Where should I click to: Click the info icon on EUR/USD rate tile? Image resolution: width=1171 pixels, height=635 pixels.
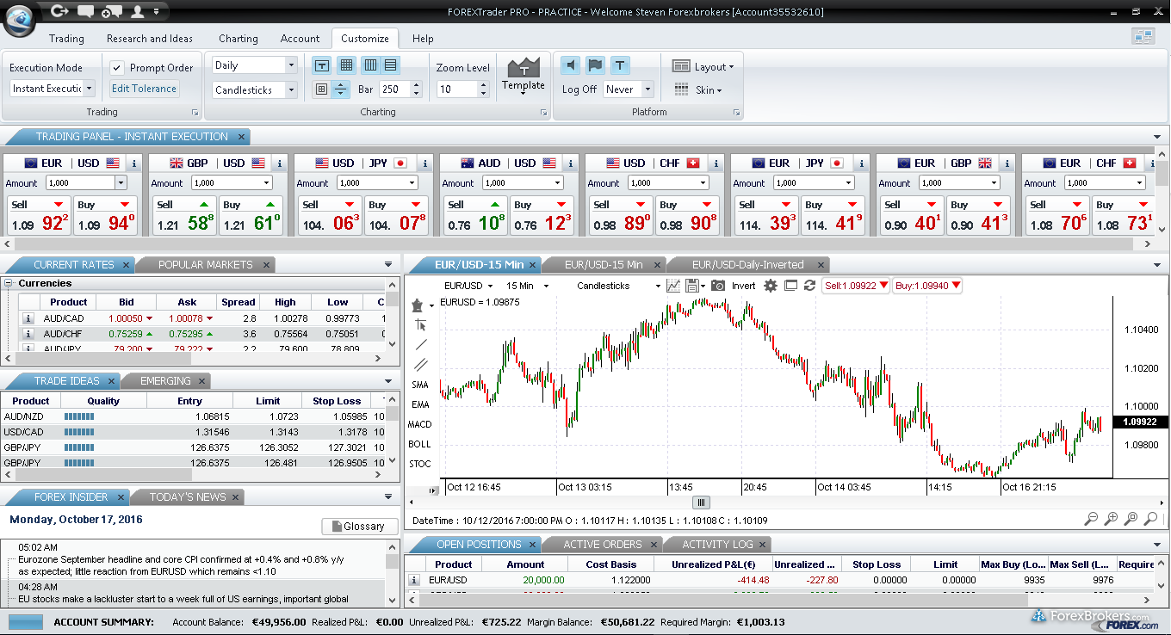pyautogui.click(x=133, y=163)
